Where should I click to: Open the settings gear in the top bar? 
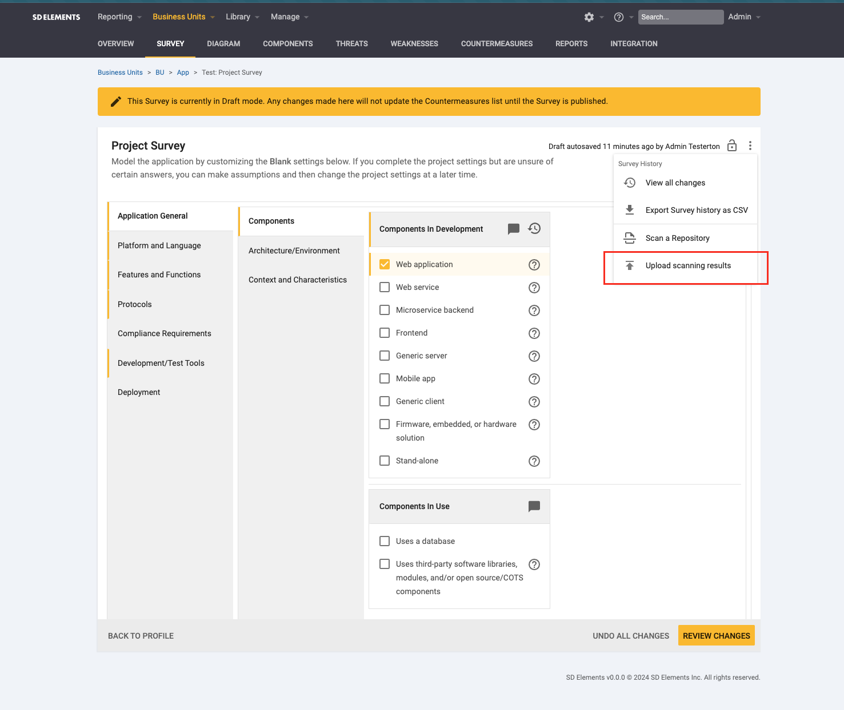(x=589, y=17)
